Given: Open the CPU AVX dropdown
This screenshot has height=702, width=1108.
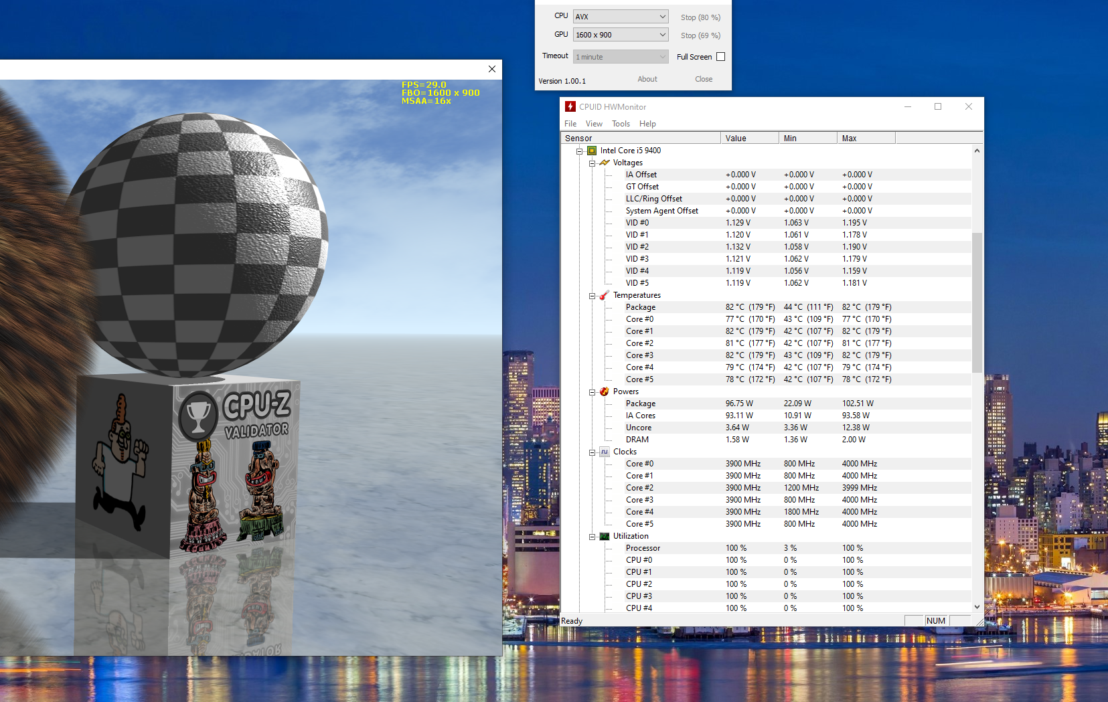Looking at the screenshot, I should [x=621, y=17].
